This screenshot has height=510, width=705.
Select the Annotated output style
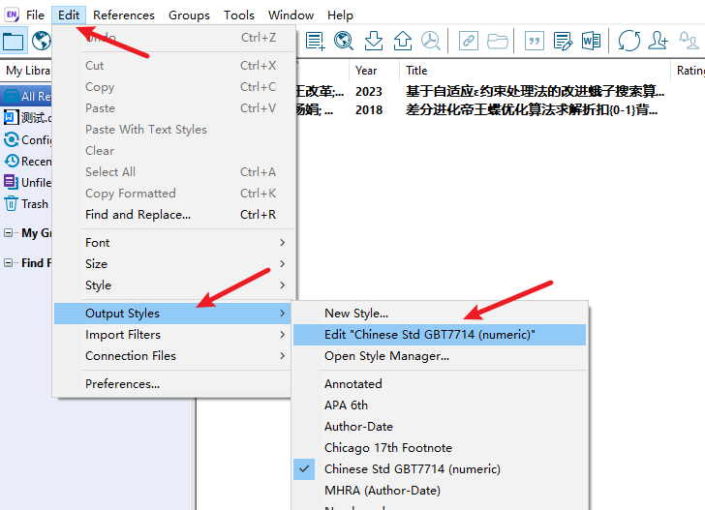pos(440,384)
